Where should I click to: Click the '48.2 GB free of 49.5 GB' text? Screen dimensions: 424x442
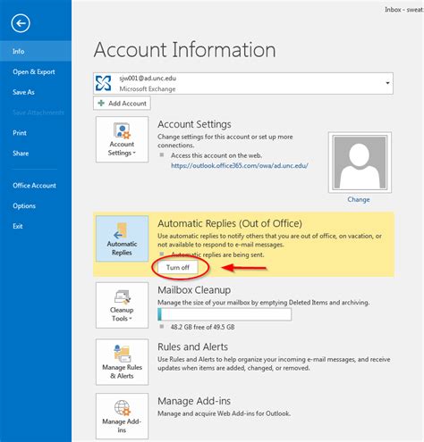coord(202,327)
